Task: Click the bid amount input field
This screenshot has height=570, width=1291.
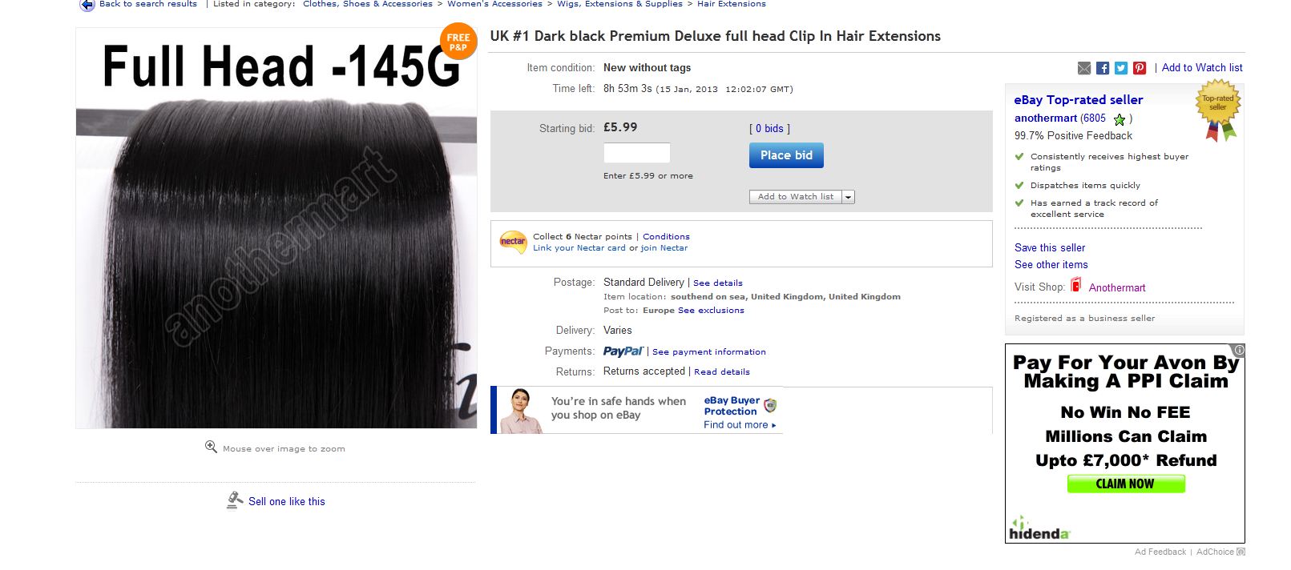Action: point(636,153)
